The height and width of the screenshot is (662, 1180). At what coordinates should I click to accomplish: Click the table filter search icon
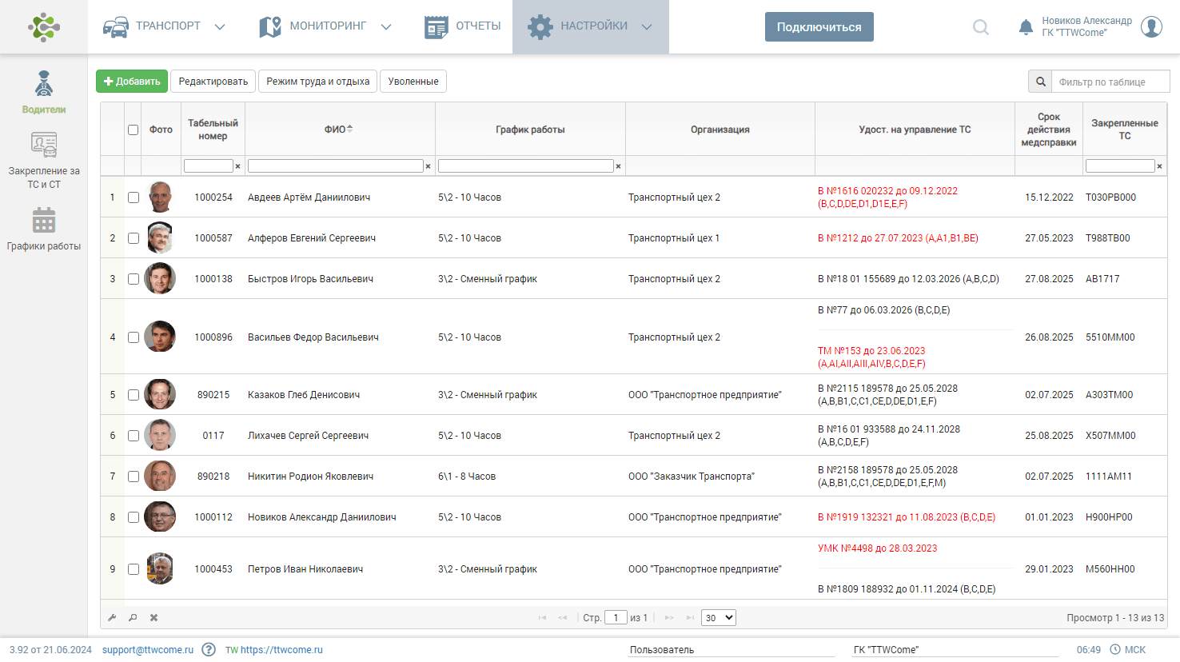(x=1041, y=82)
